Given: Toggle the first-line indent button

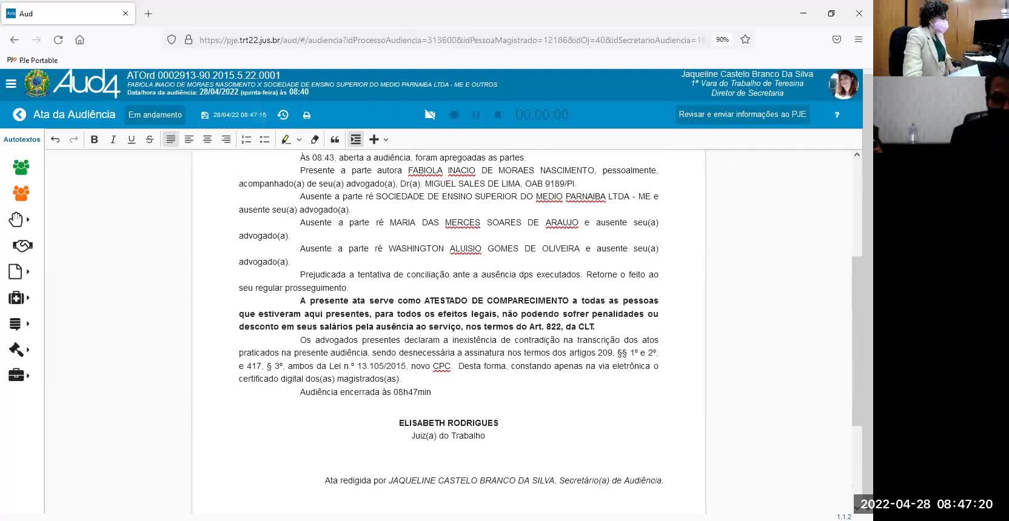Looking at the screenshot, I should (x=355, y=139).
